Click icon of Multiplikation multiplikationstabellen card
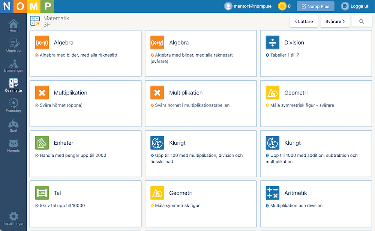375x231 pixels. [x=157, y=93]
